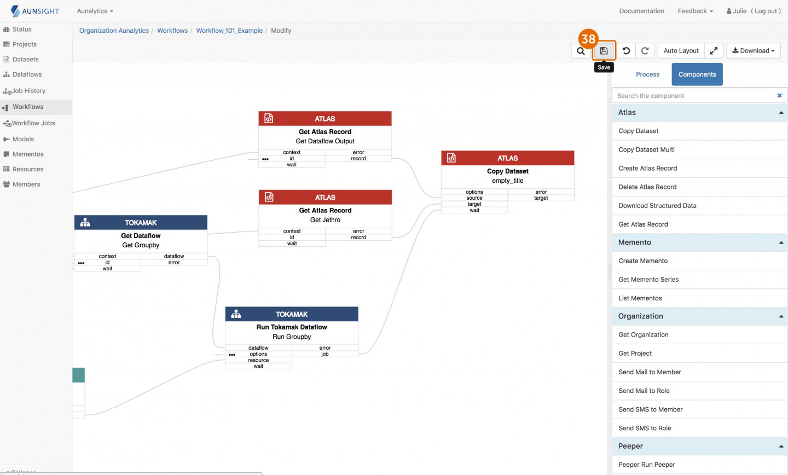Toggle fullscreen expand icon
The image size is (788, 475).
714,51
